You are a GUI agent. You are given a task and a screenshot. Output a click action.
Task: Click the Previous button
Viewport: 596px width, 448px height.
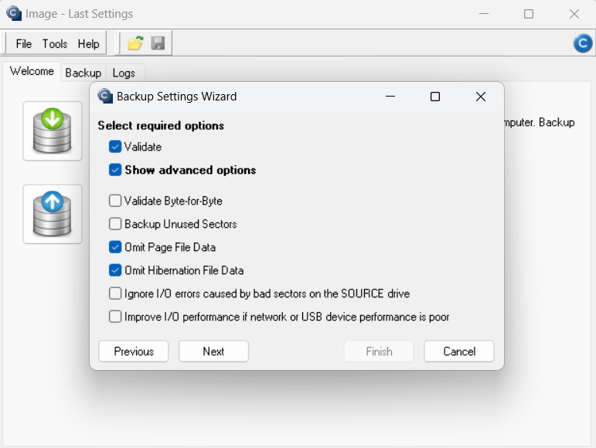(x=134, y=351)
